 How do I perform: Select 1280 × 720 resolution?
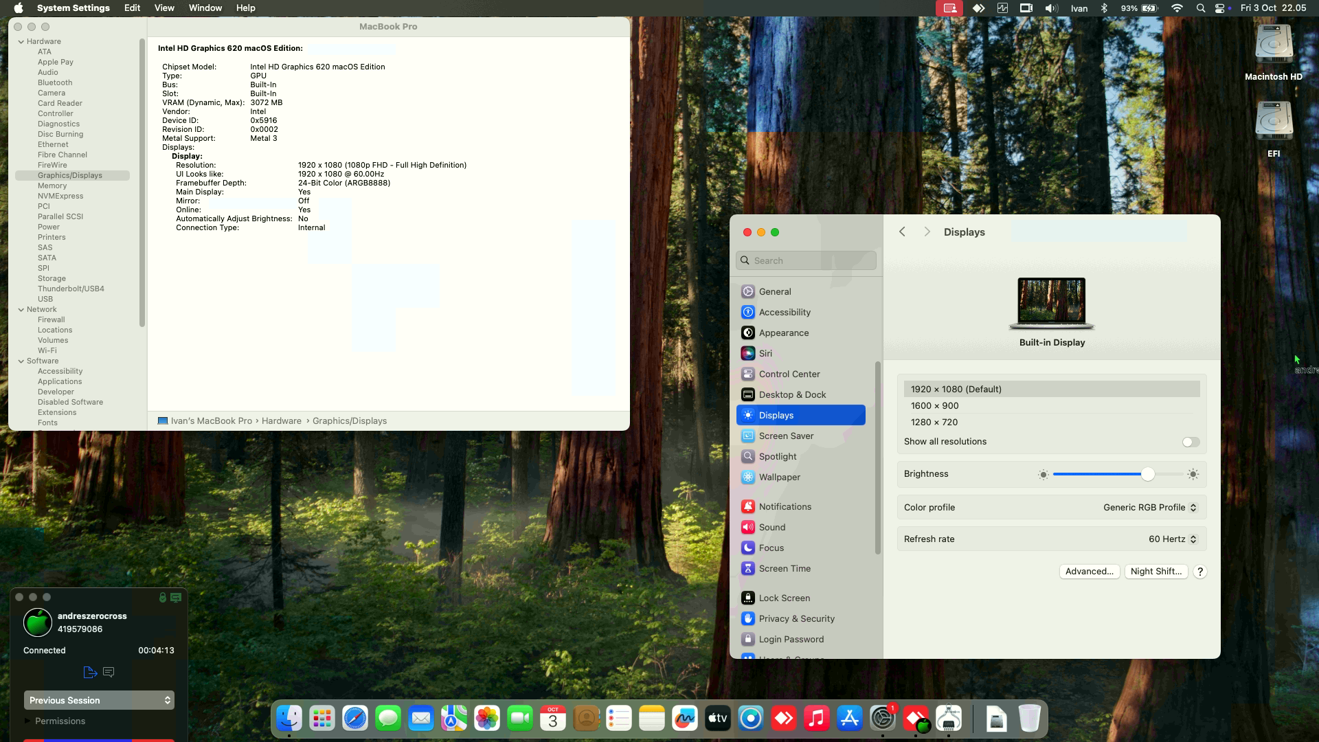1052,423
